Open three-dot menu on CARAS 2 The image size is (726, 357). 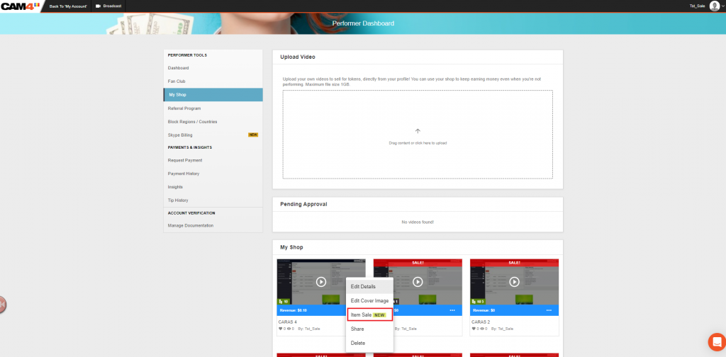(x=548, y=310)
